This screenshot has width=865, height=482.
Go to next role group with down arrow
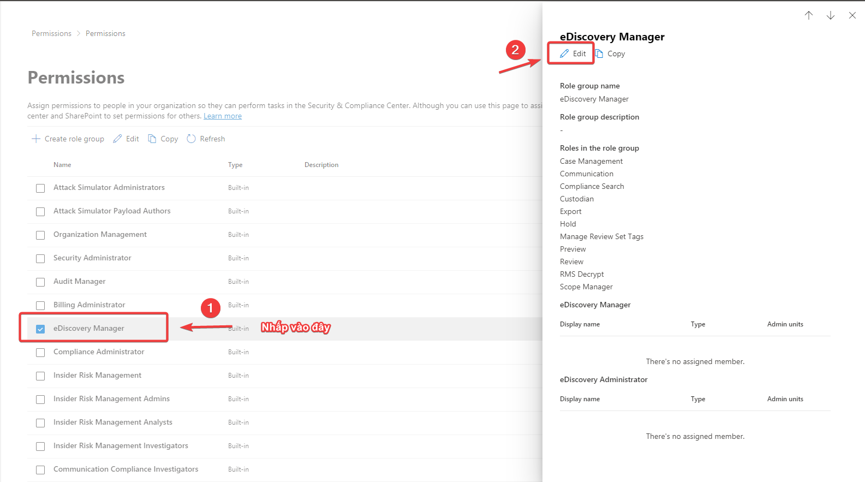pos(830,15)
